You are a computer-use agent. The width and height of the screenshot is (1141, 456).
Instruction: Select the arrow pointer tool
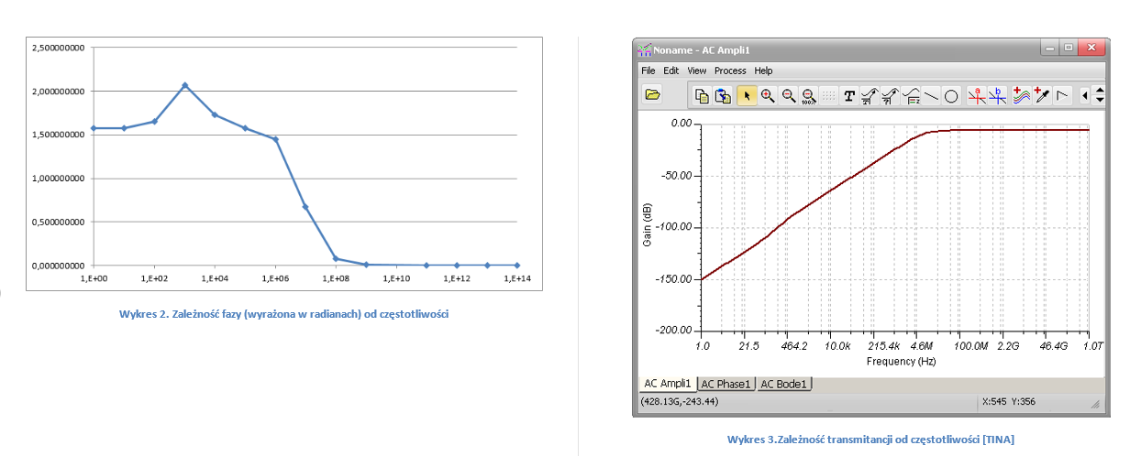pos(747,94)
